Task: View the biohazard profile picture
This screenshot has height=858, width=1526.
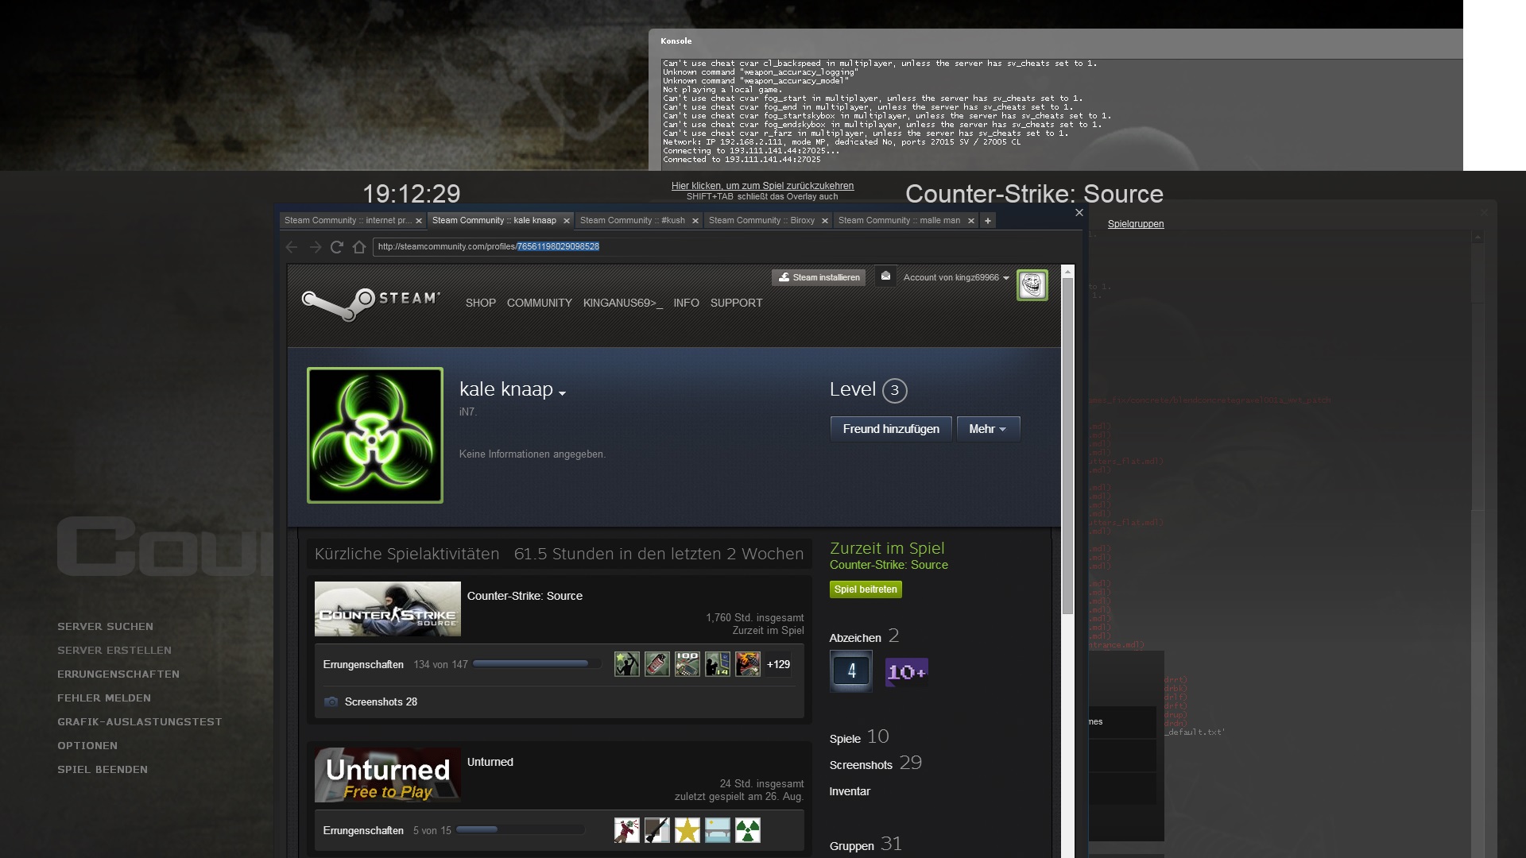Action: [x=375, y=435]
